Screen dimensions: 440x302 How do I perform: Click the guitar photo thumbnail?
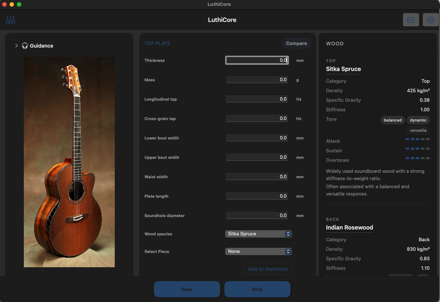point(69,162)
